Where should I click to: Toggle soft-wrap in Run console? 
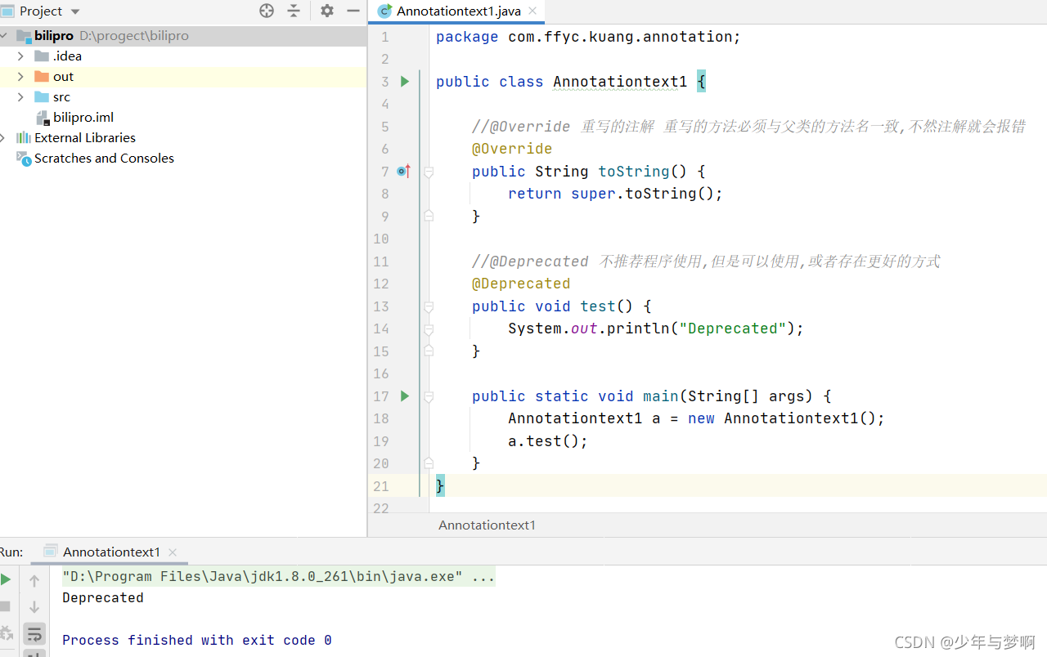pos(34,633)
